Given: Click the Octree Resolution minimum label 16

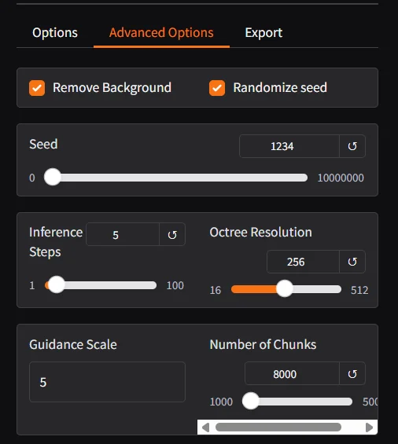Looking at the screenshot, I should 216,290.
